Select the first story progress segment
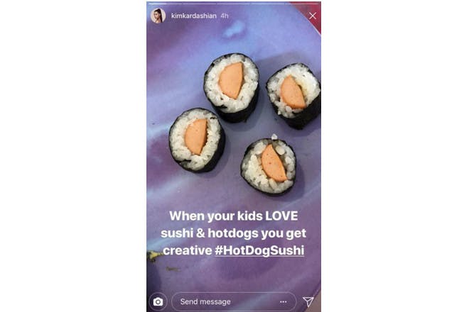The height and width of the screenshot is (312, 469). (165, 4)
